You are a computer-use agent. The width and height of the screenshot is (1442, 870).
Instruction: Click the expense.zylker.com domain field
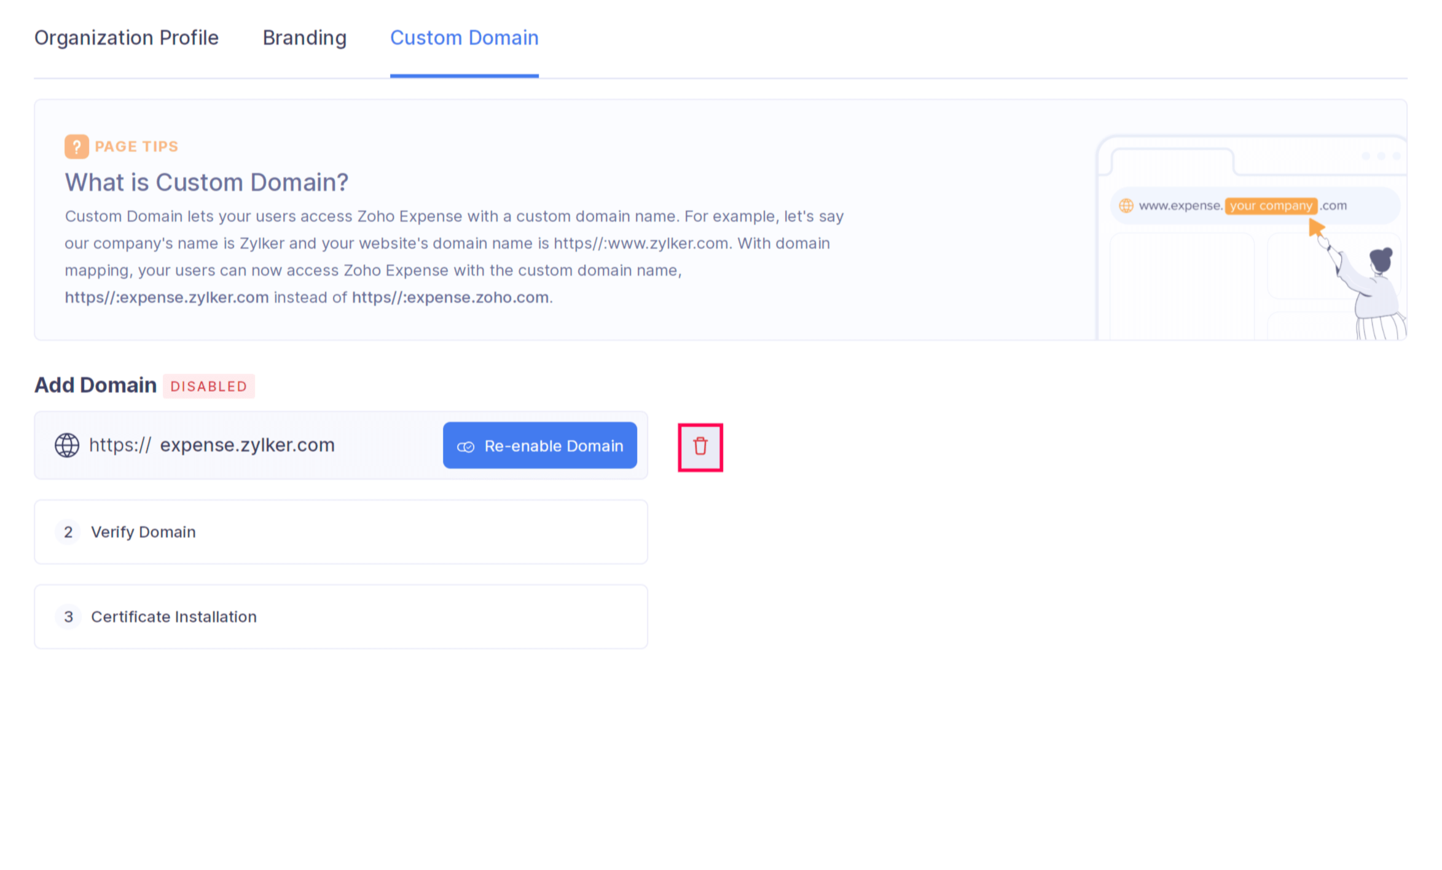[x=248, y=445]
